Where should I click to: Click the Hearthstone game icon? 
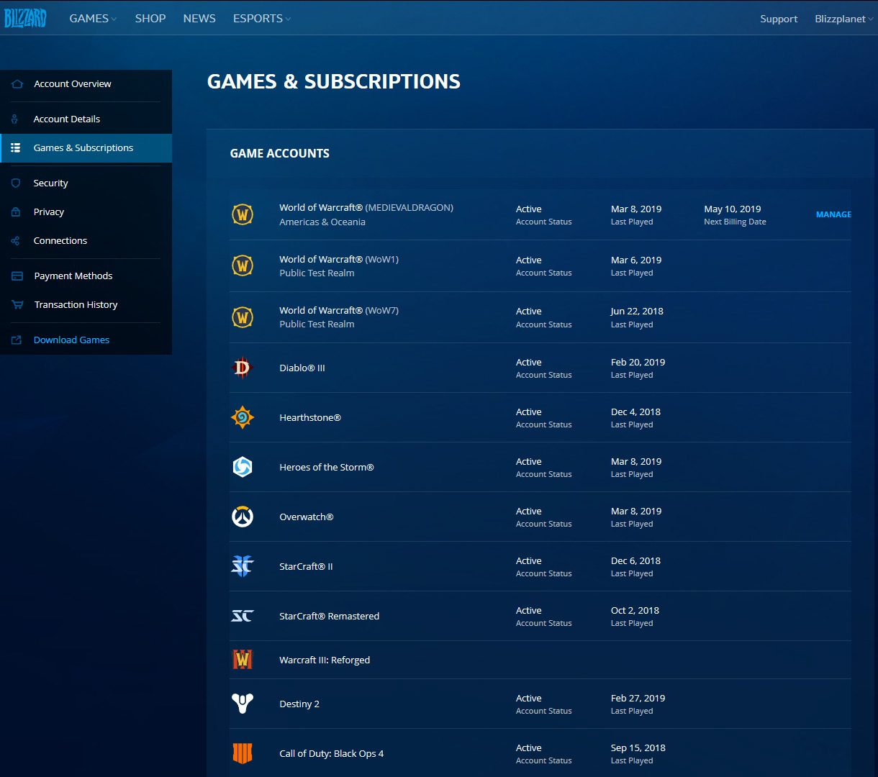coord(243,417)
